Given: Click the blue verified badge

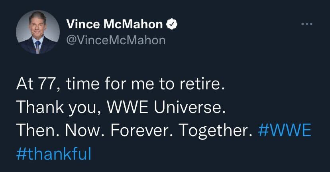Looking at the screenshot, I should point(172,24).
